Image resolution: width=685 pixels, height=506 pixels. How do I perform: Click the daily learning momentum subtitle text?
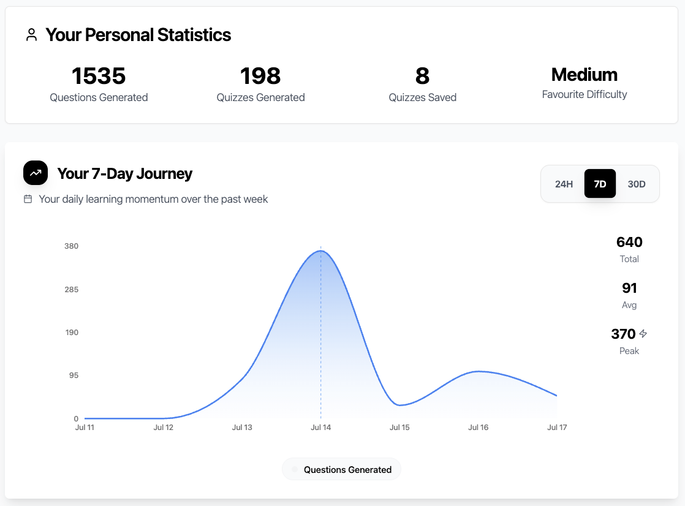tap(153, 199)
